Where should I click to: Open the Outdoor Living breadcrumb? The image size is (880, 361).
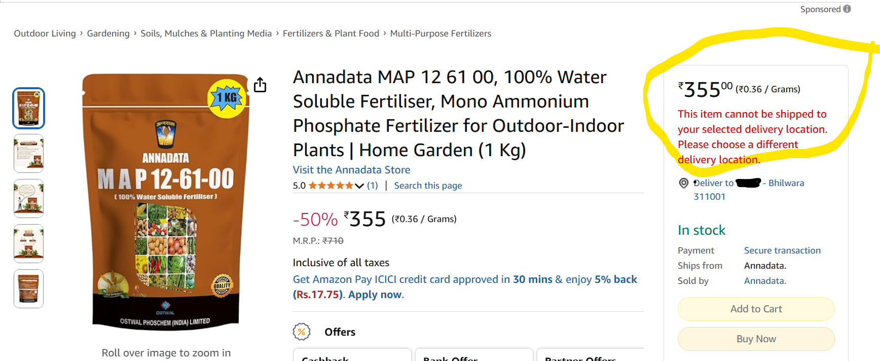click(45, 33)
